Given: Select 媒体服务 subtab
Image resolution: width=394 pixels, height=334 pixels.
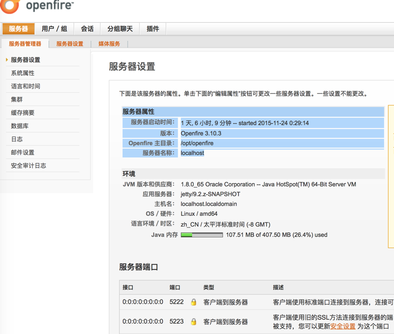Looking at the screenshot, I should (x=109, y=44).
